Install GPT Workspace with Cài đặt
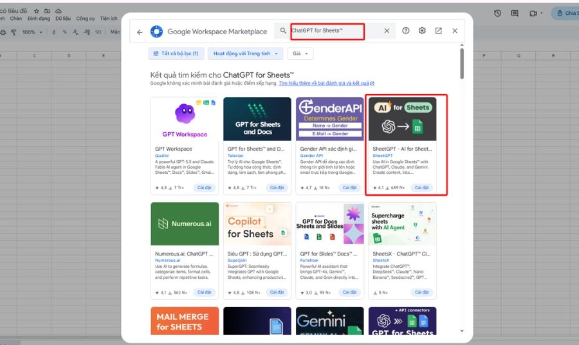The height and width of the screenshot is (345, 579). tap(204, 188)
